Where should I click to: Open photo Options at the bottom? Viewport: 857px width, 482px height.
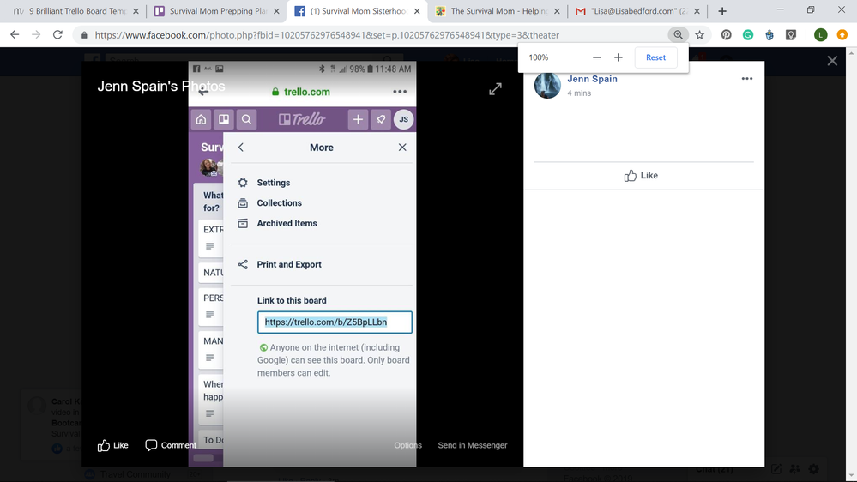point(407,445)
